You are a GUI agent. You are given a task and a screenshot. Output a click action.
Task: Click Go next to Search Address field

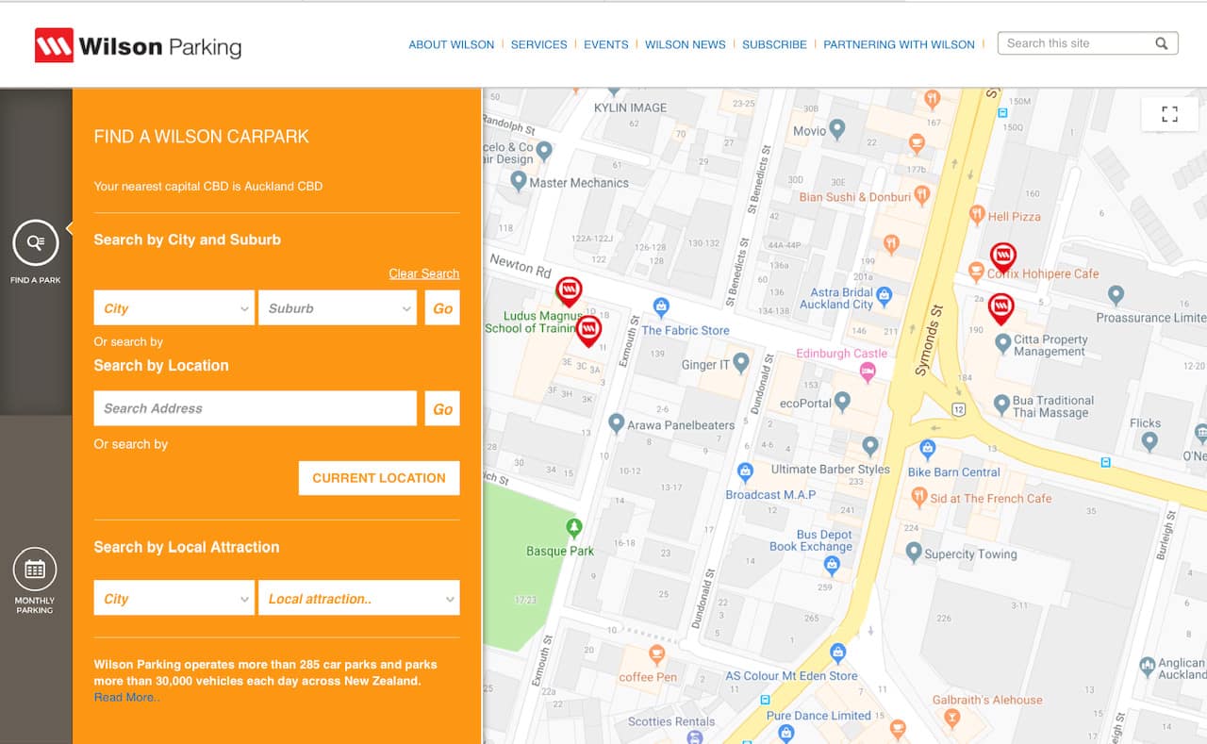[442, 408]
